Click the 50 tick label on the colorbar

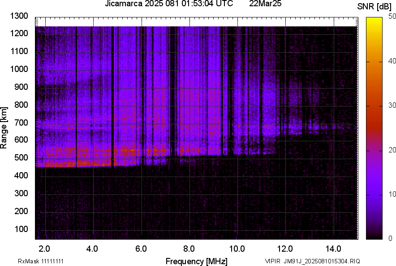[392, 16]
